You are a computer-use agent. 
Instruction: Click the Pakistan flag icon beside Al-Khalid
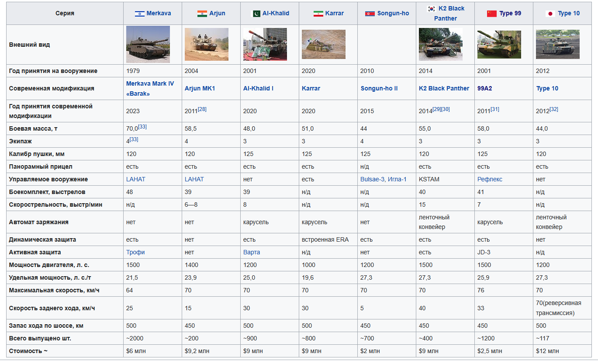tap(256, 14)
